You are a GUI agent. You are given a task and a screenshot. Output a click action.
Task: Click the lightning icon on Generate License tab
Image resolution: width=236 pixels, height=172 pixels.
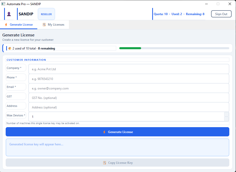point(6,25)
